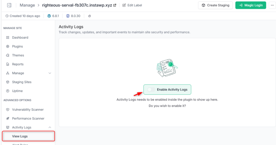This screenshot has height=145, width=276.
Task: Open site URL external link icon
Action: click(x=115, y=5)
